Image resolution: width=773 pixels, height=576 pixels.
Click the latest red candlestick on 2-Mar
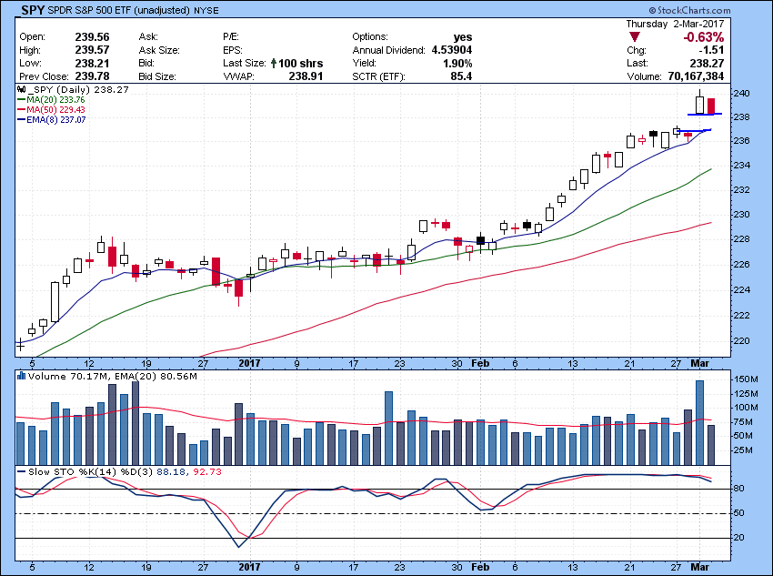point(711,106)
